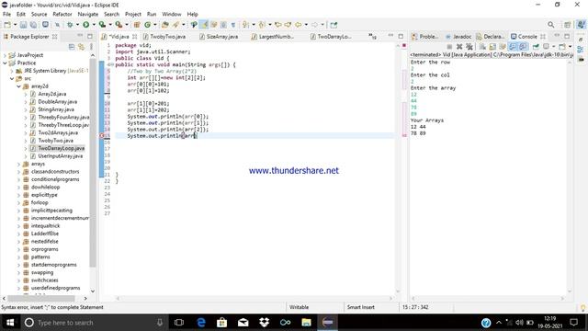Open the Javadoc view tab
The width and height of the screenshot is (588, 331).
coord(458,37)
